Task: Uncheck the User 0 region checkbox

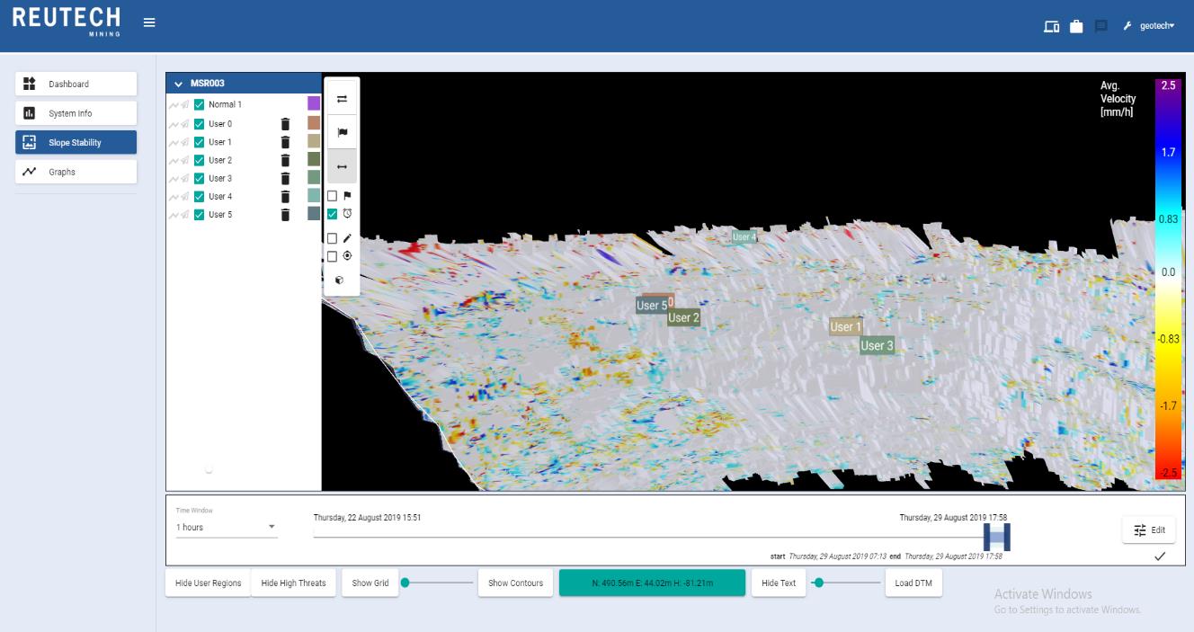Action: point(200,124)
